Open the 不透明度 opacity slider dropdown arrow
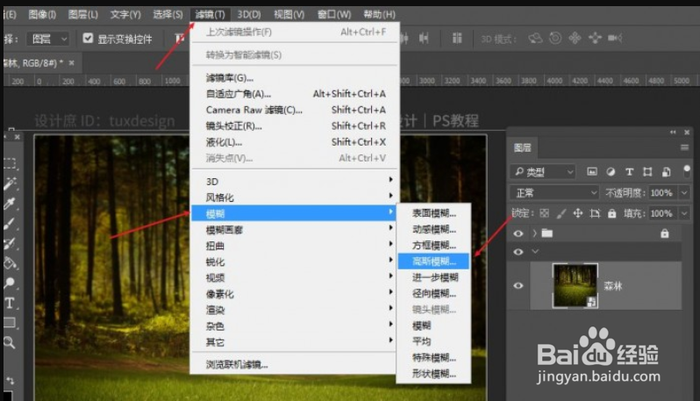Viewport: 700px width, 401px height. (x=684, y=193)
